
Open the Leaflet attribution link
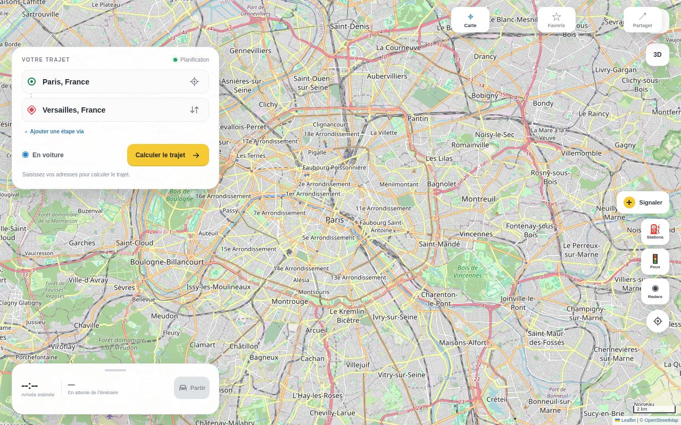tap(625, 420)
